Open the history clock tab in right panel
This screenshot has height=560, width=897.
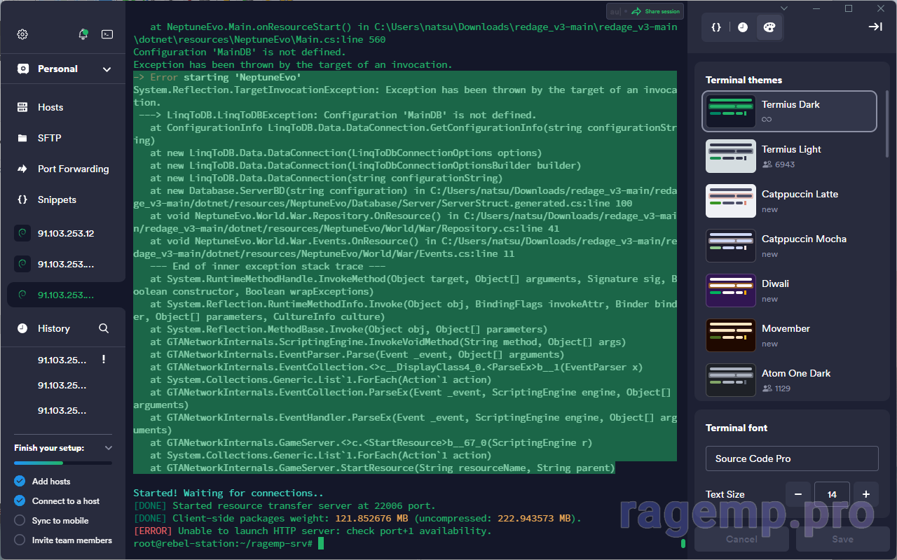click(742, 27)
